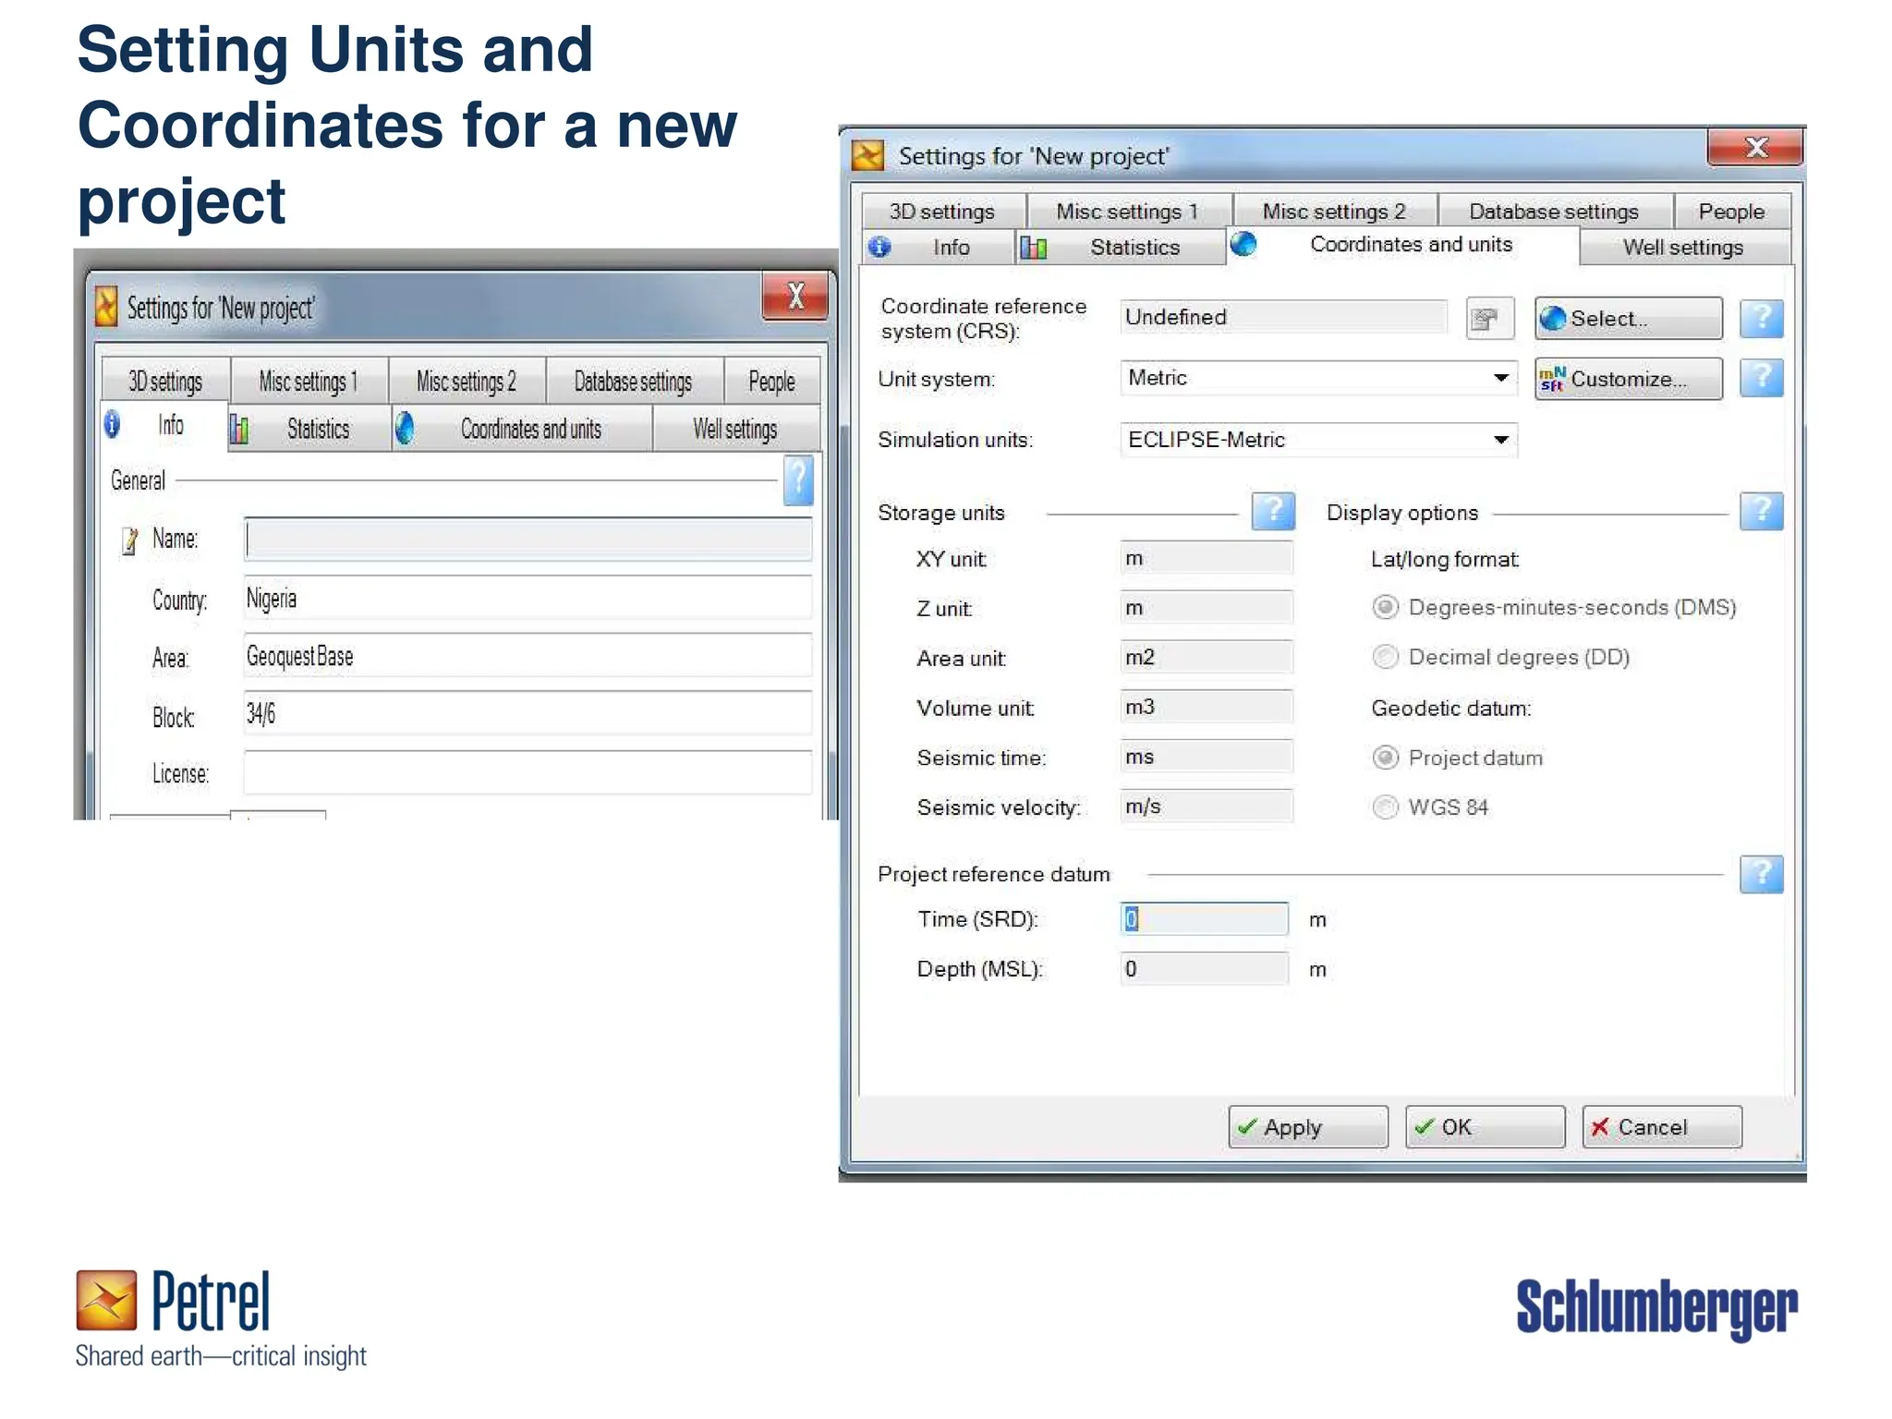Click help icon next to Customize button
Image resolution: width=1892 pixels, height=1419 pixels.
[x=1760, y=379]
